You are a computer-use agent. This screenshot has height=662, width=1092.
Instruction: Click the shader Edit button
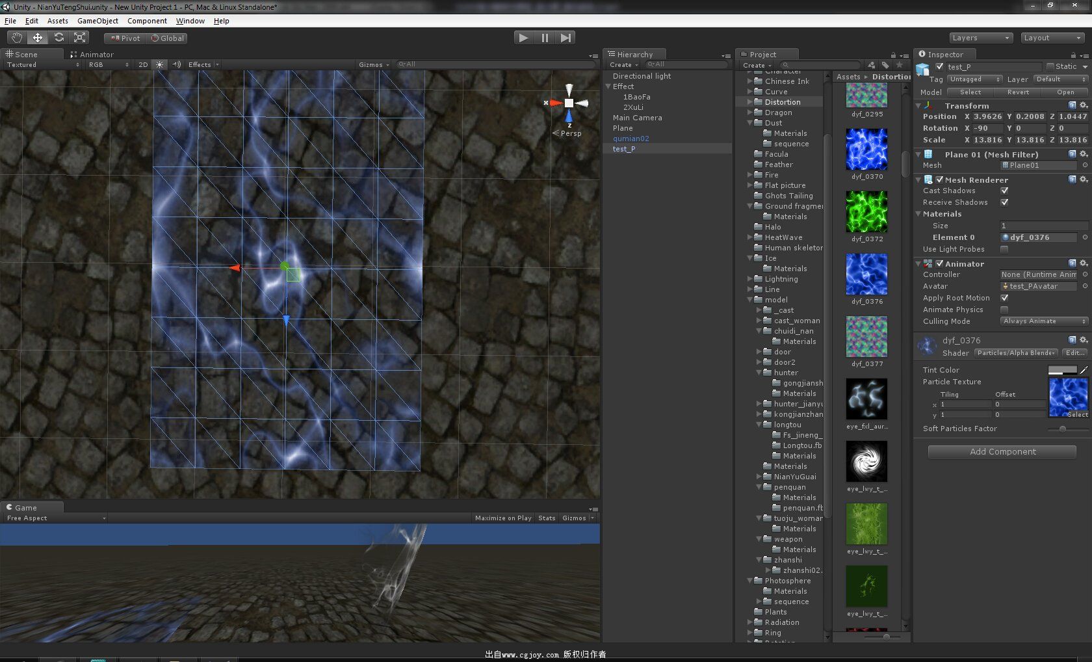tap(1074, 353)
